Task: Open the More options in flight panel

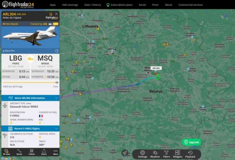Action: click(56, 152)
